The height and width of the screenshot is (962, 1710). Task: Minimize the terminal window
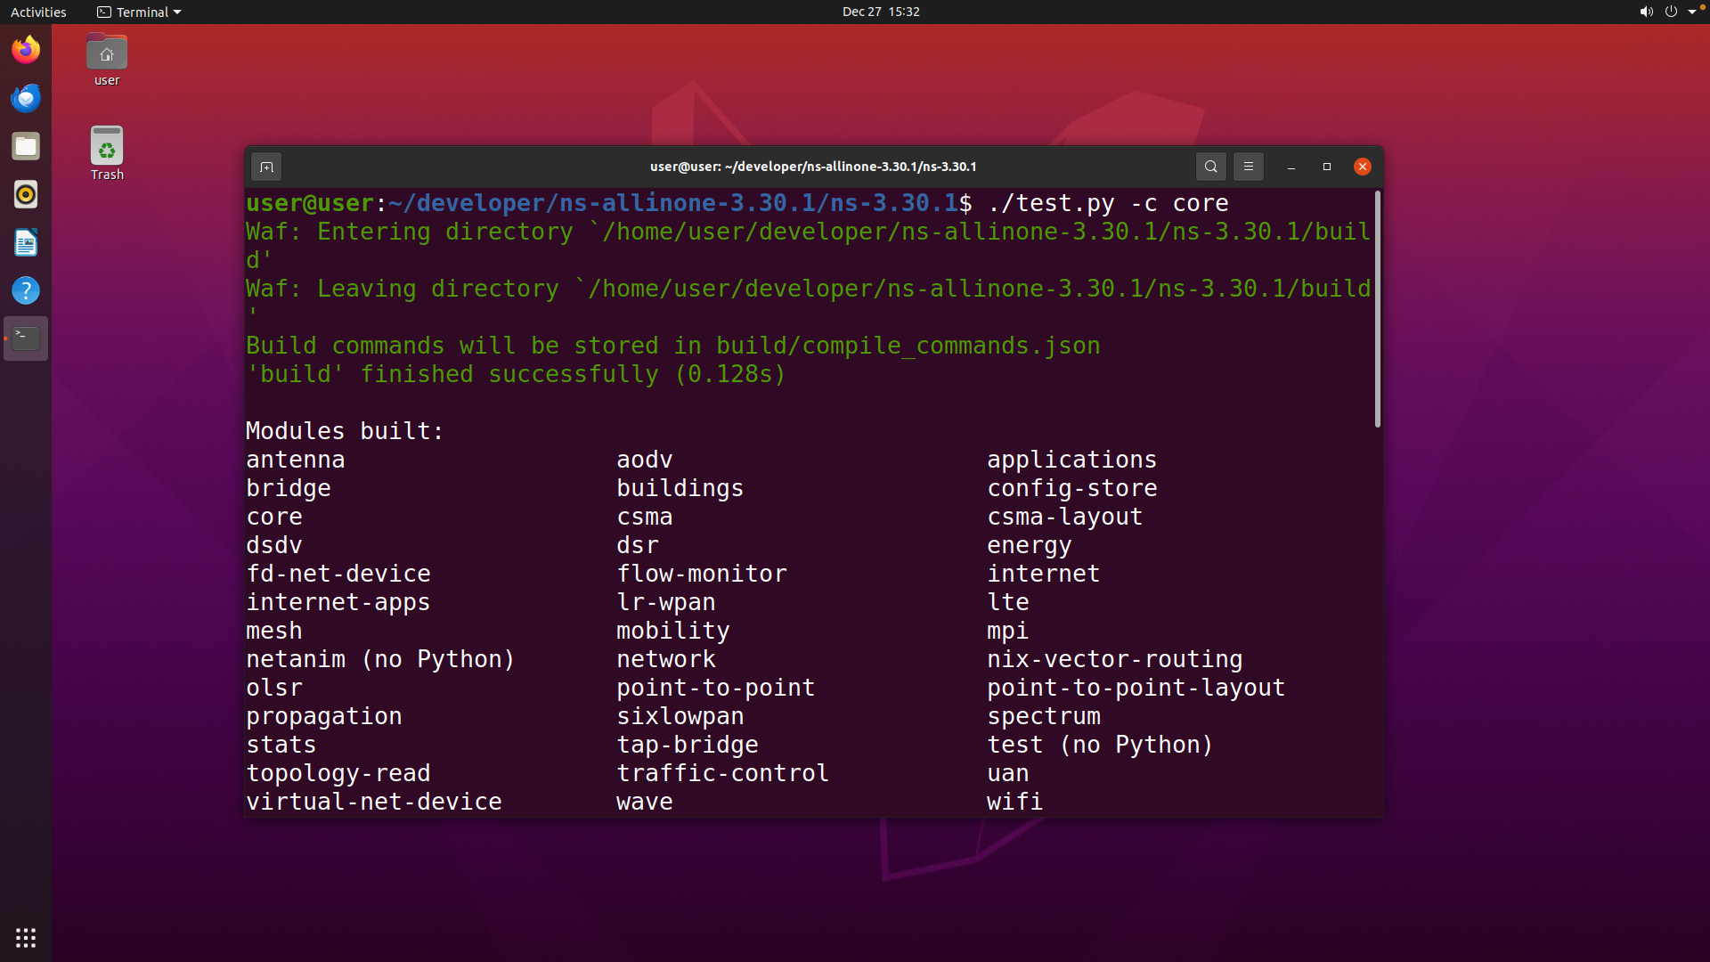[1291, 167]
